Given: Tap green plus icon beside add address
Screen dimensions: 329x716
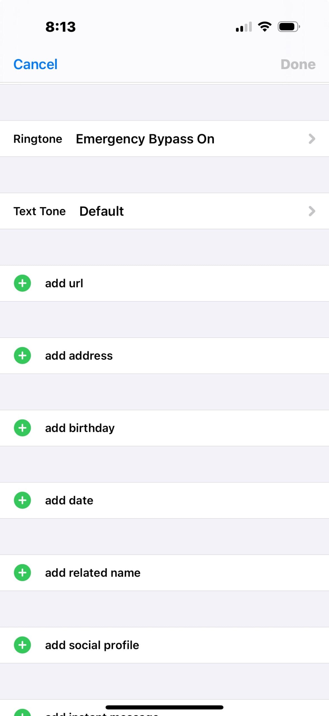Looking at the screenshot, I should coord(22,355).
